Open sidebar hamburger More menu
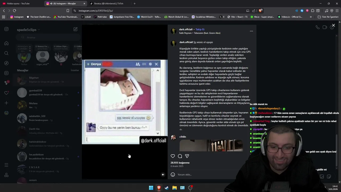 point(6,165)
